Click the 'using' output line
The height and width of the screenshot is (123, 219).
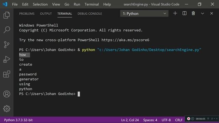(x=24, y=84)
